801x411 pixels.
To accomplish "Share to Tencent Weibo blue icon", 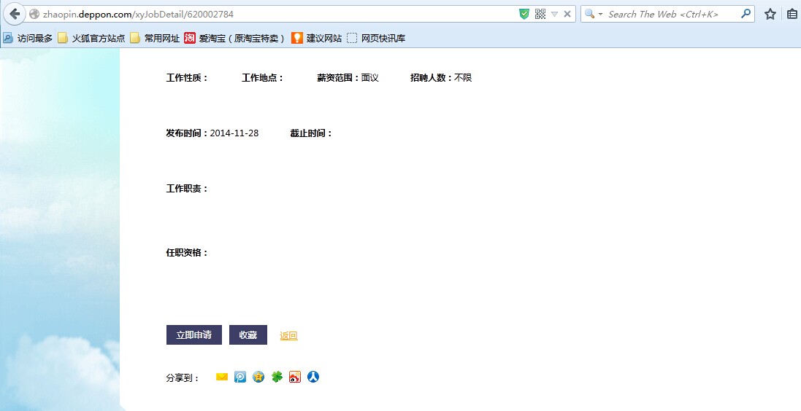I will (240, 377).
